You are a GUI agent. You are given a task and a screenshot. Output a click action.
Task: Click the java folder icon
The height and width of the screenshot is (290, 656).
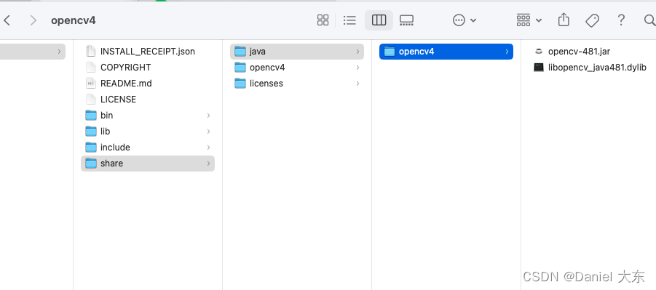[x=240, y=52]
